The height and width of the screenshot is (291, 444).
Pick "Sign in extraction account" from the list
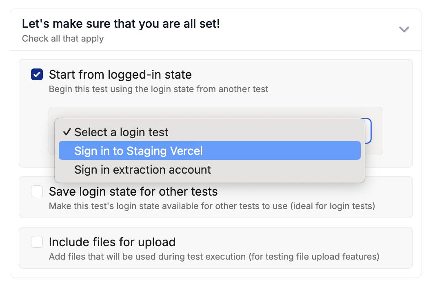pyautogui.click(x=142, y=170)
